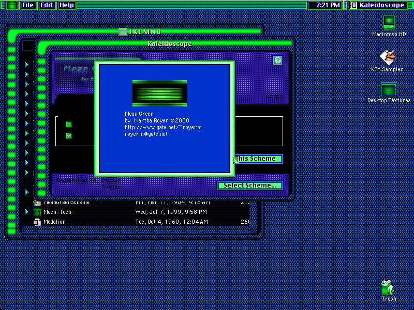
Task: Click the question mark help button in Kaleidoscope
Action: 277,60
